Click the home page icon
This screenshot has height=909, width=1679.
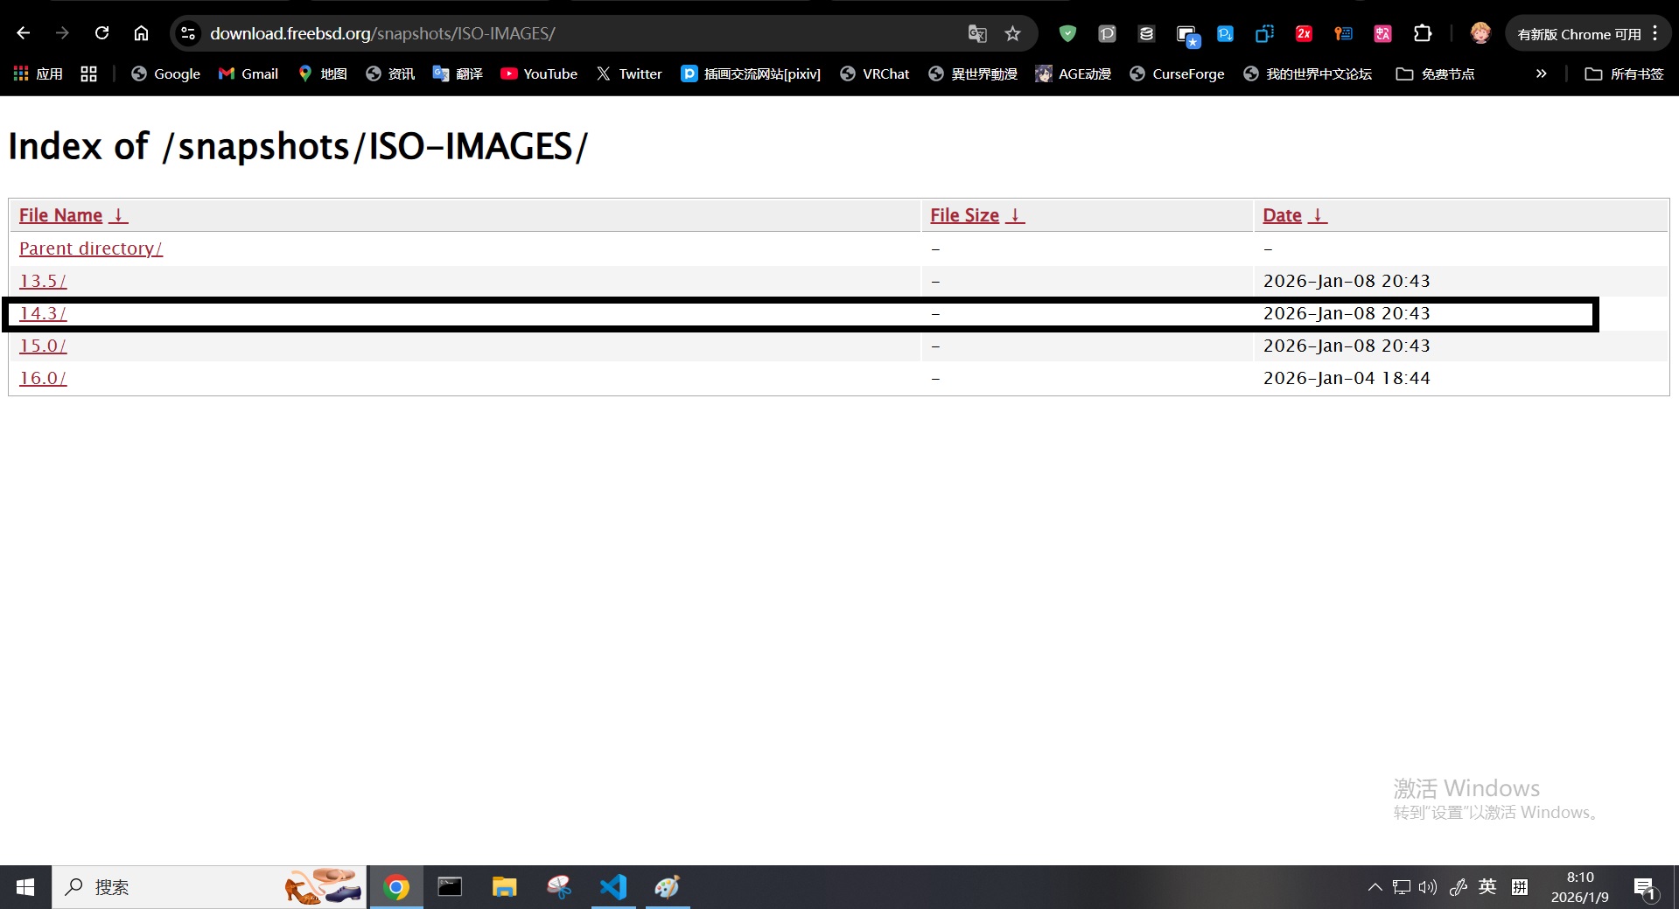coord(141,33)
